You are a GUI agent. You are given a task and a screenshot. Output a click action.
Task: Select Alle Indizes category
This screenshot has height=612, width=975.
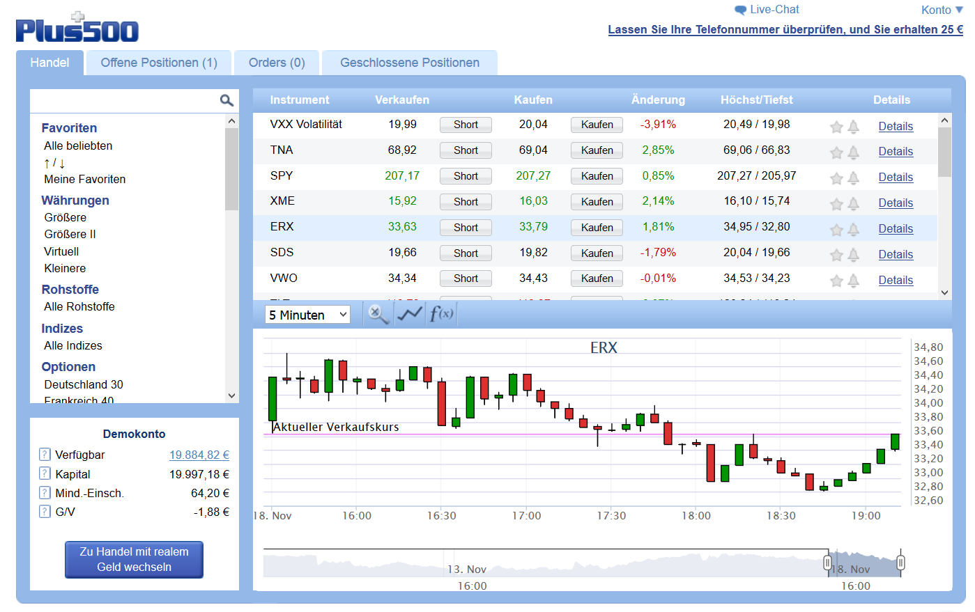[73, 345]
